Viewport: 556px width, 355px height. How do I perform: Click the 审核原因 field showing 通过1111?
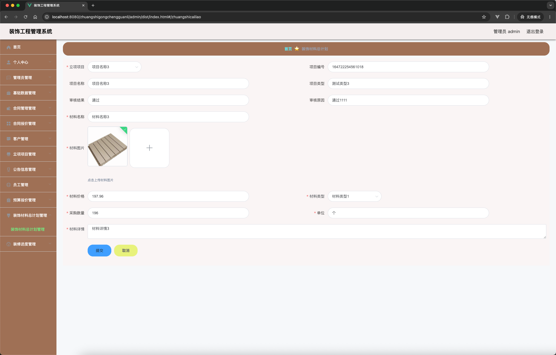coord(408,100)
